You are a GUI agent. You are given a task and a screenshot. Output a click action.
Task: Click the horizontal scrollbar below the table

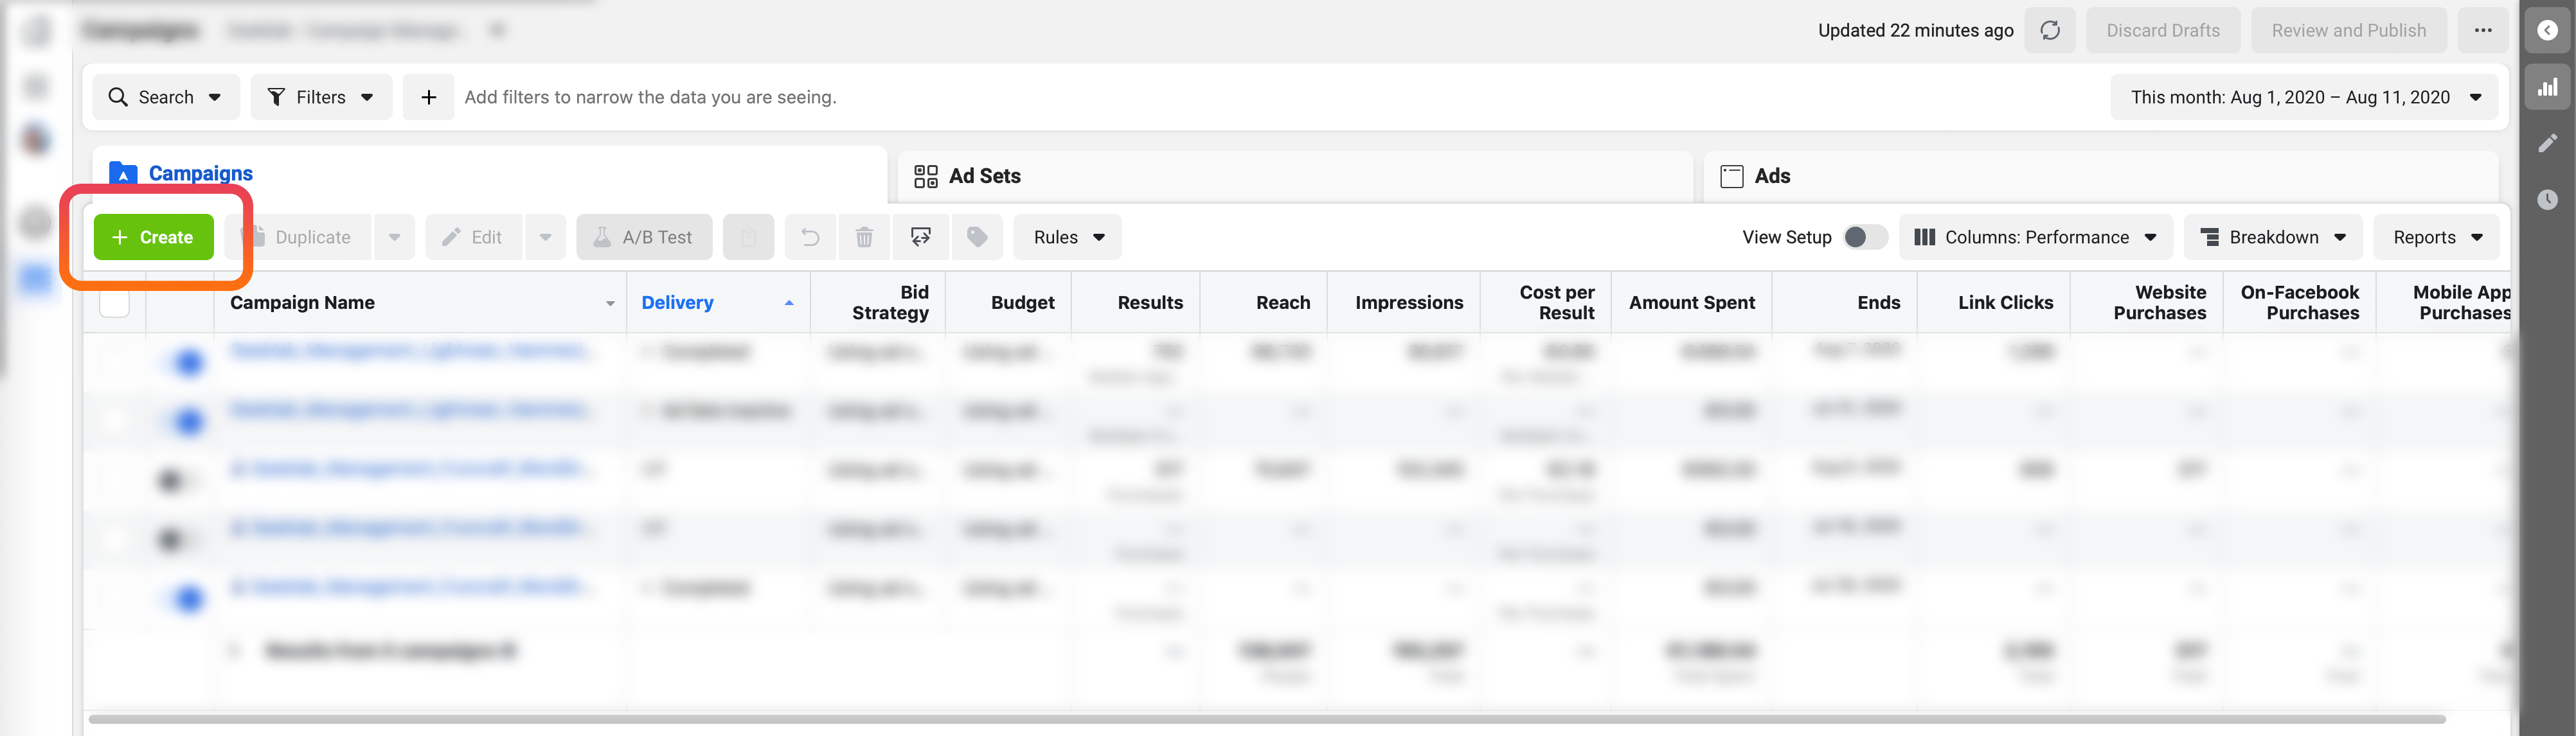click(x=1267, y=719)
